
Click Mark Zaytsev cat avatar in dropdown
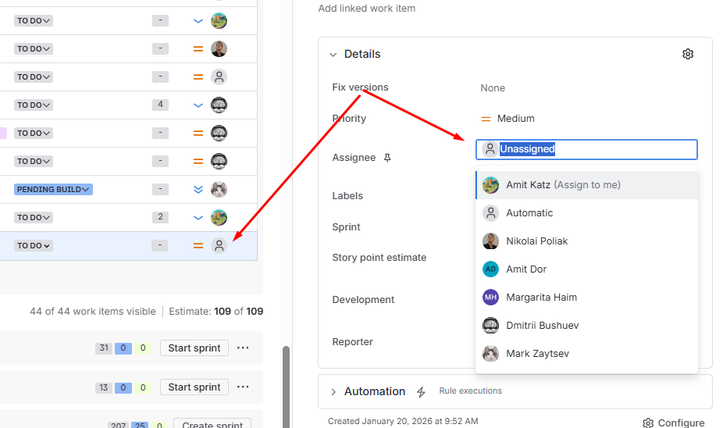(490, 354)
